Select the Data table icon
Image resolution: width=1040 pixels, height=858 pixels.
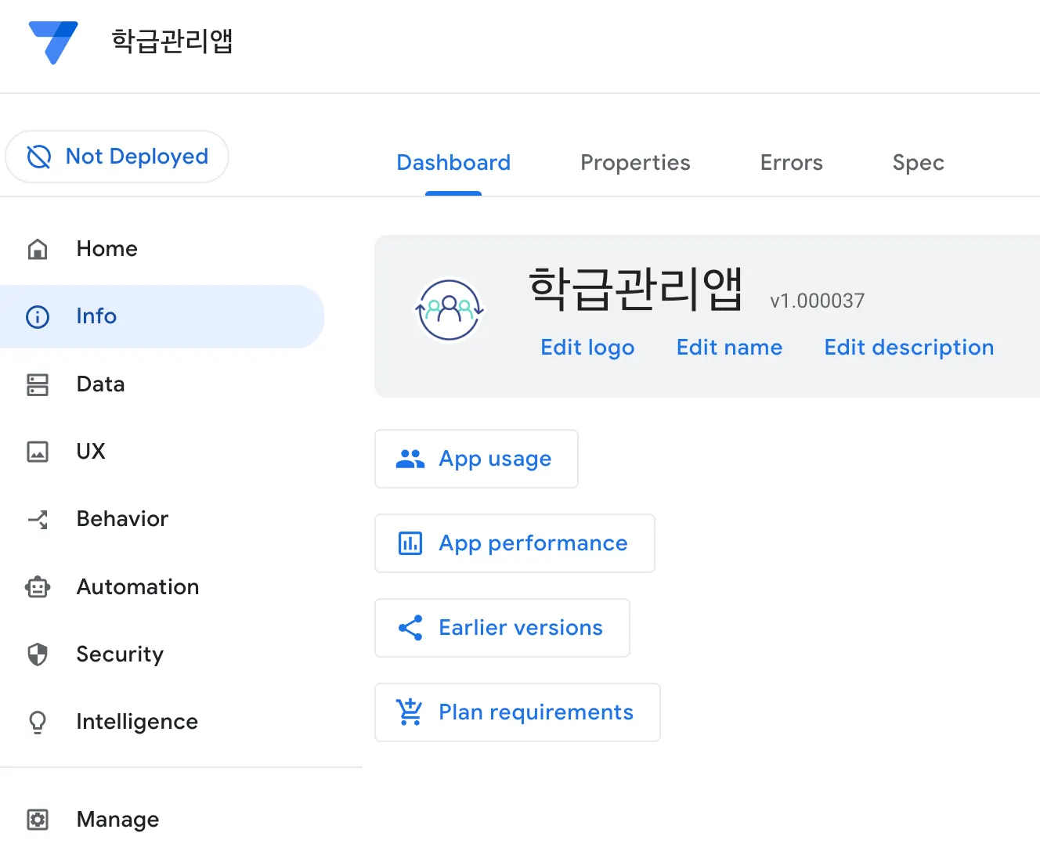coord(38,384)
